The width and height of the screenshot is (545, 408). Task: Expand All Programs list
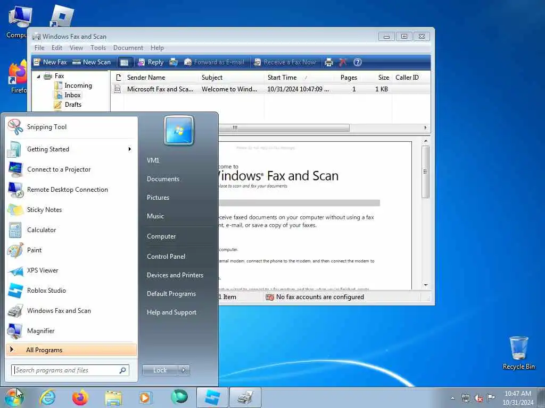tap(71, 350)
